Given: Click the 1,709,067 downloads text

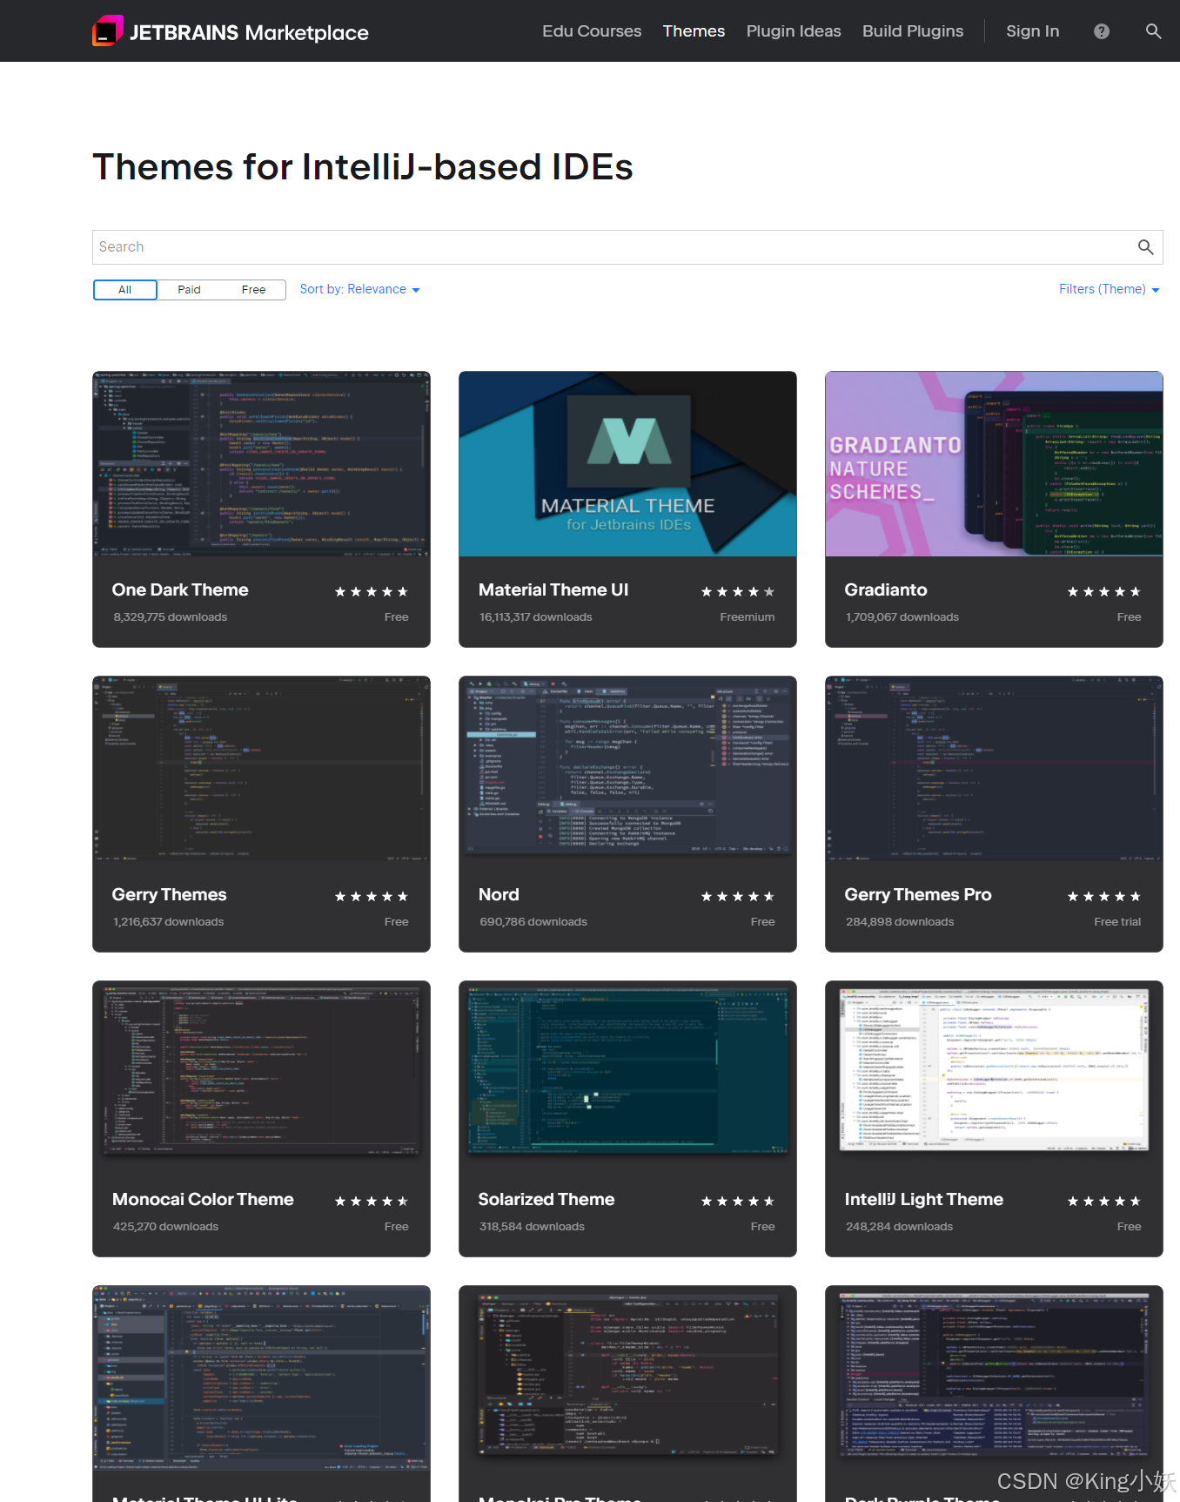Looking at the screenshot, I should pos(902,616).
